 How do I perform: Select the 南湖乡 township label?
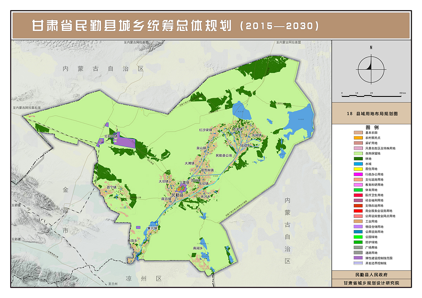coord(199,248)
